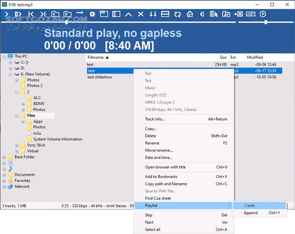
Task: Click the refresh arrows toolbar icon
Action: pos(177,14)
